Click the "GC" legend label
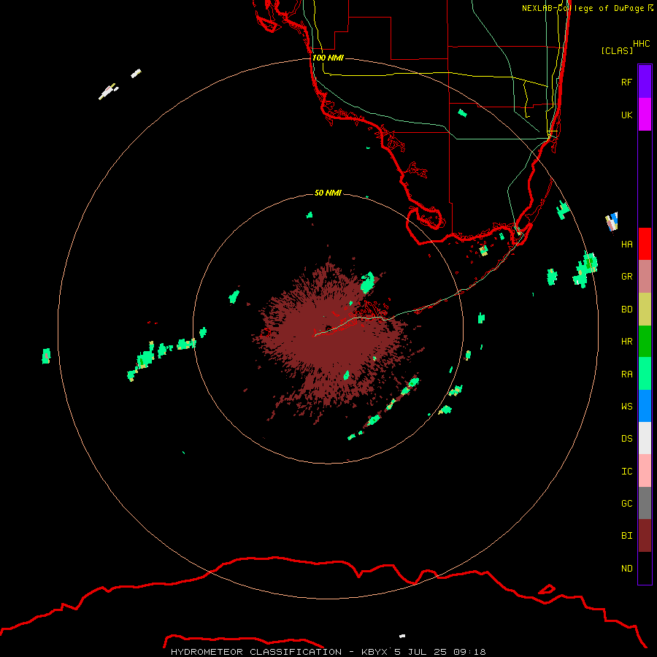 pos(626,503)
